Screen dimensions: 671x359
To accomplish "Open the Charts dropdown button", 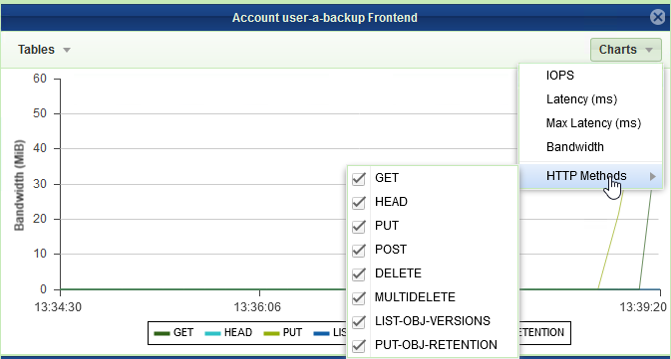I will point(626,50).
